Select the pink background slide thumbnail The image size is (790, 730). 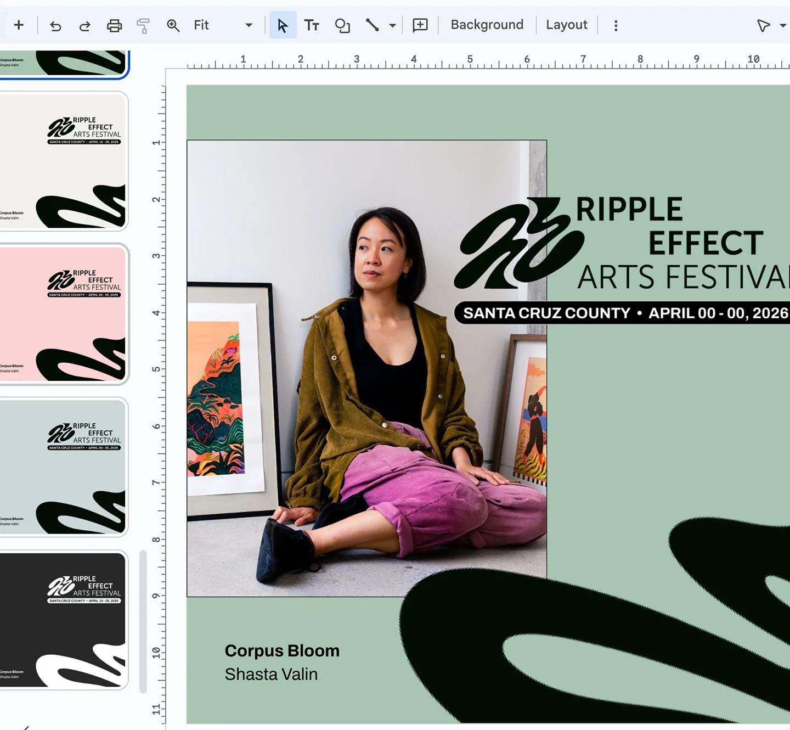(64, 314)
